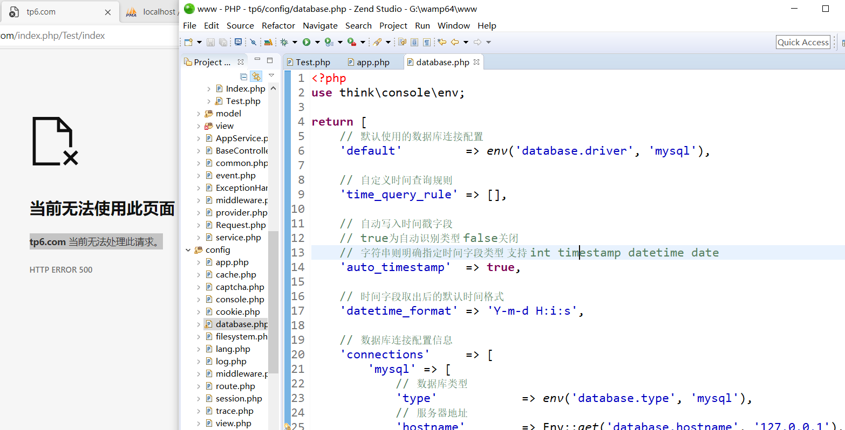Toggle the block selection mode icon
Image resolution: width=845 pixels, height=430 pixels.
(414, 42)
